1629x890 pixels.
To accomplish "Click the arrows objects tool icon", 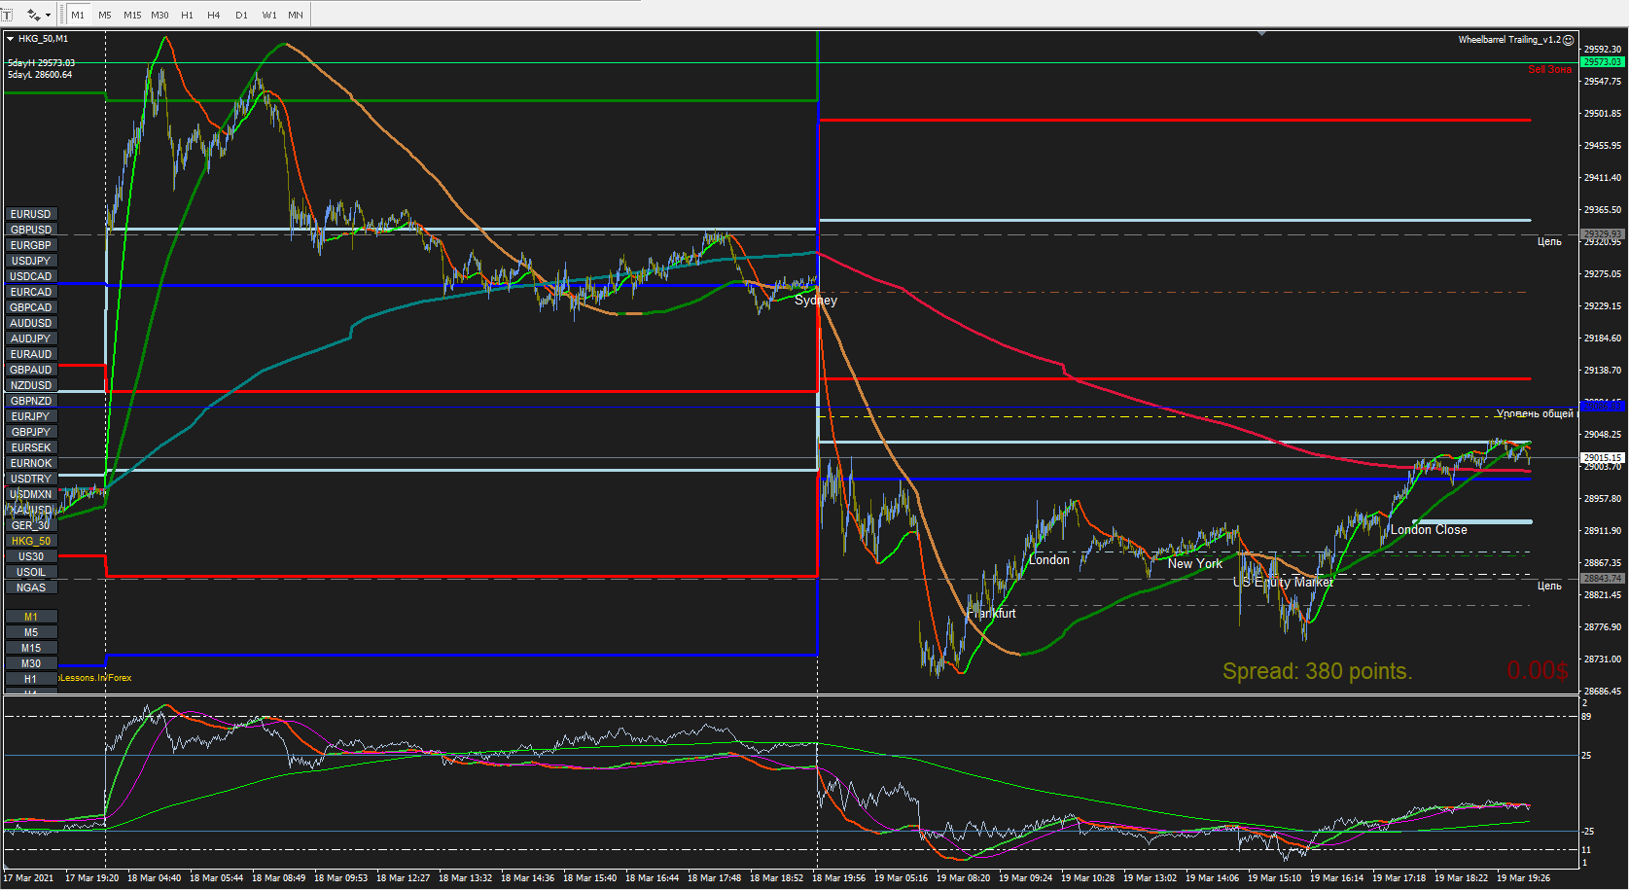I will pos(34,15).
